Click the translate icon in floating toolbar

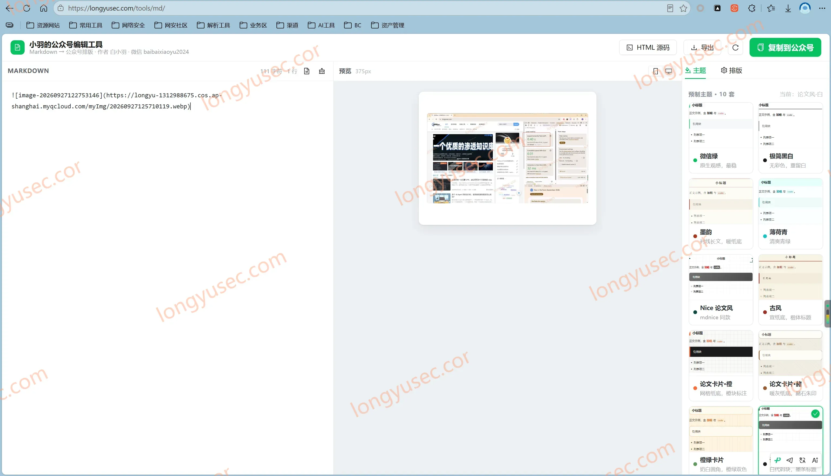(x=802, y=460)
